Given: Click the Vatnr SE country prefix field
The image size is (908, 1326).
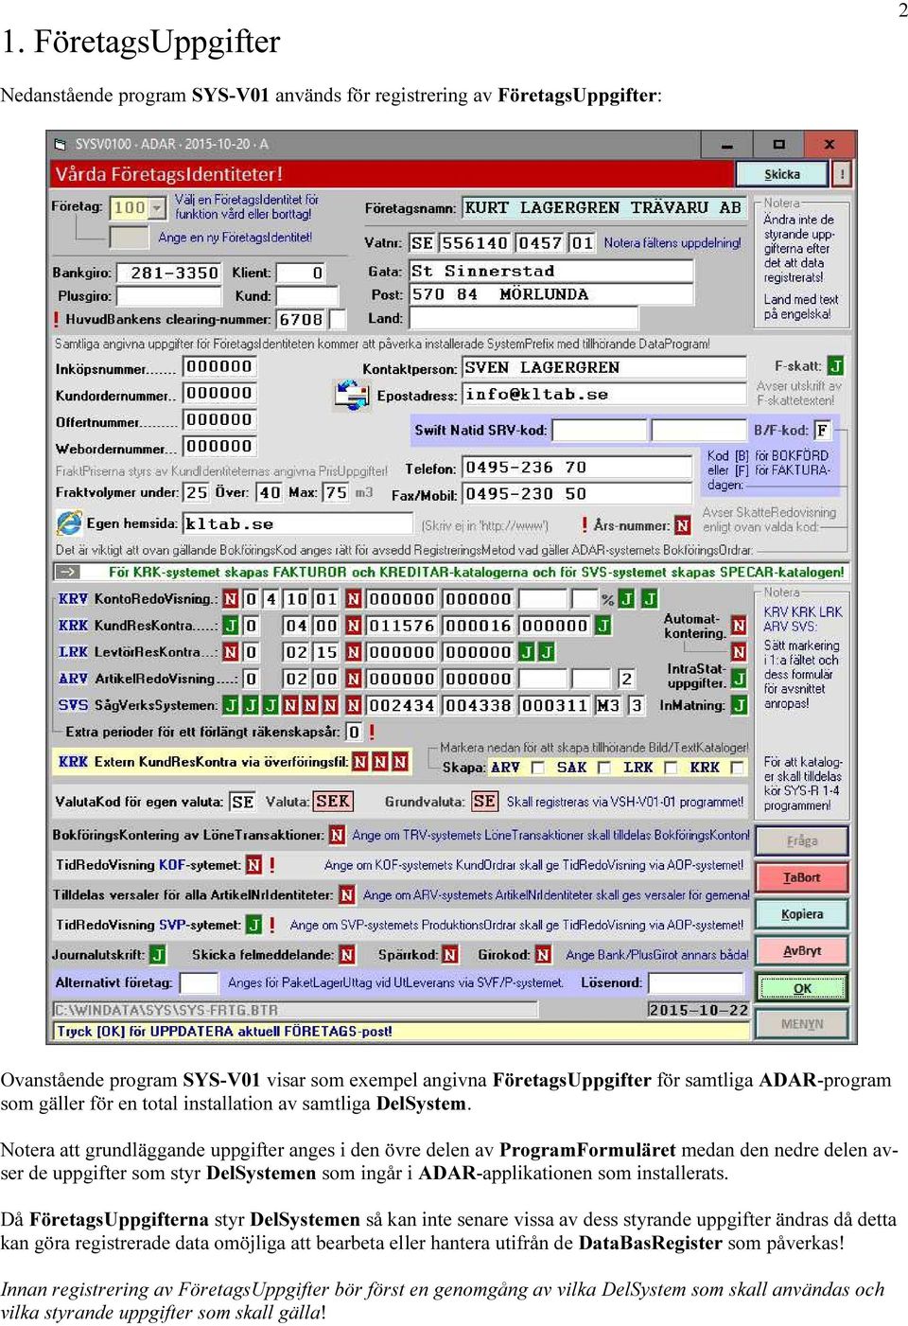Looking at the screenshot, I should [422, 243].
